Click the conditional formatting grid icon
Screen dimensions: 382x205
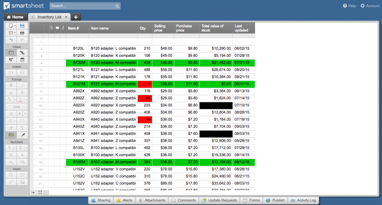(x=11, y=135)
